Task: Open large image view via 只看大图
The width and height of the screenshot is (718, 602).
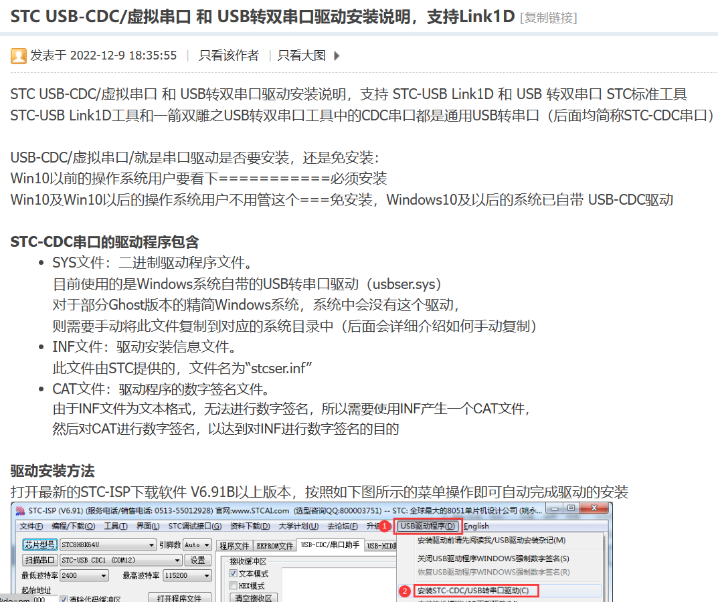Action: point(302,56)
